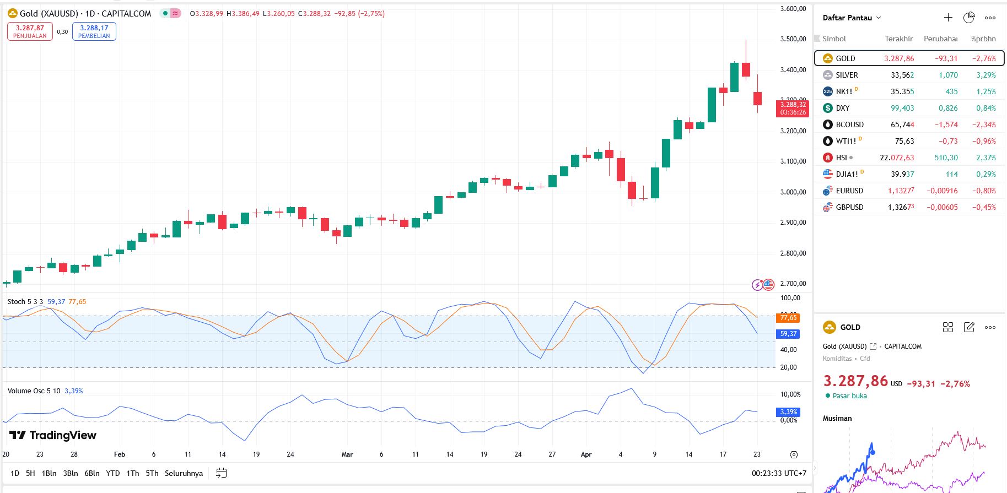
Task: Open the GOLD details three-dots menu
Action: (x=990, y=327)
